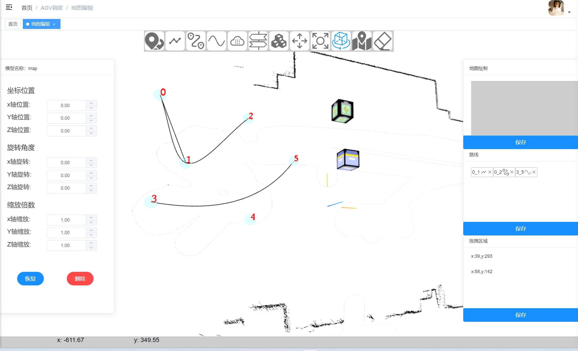Increase the X轴缩放 value
Viewport: 578px width, 351px height.
91,218
